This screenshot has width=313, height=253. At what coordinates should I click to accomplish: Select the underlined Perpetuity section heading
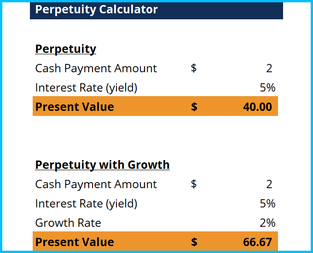(x=65, y=49)
